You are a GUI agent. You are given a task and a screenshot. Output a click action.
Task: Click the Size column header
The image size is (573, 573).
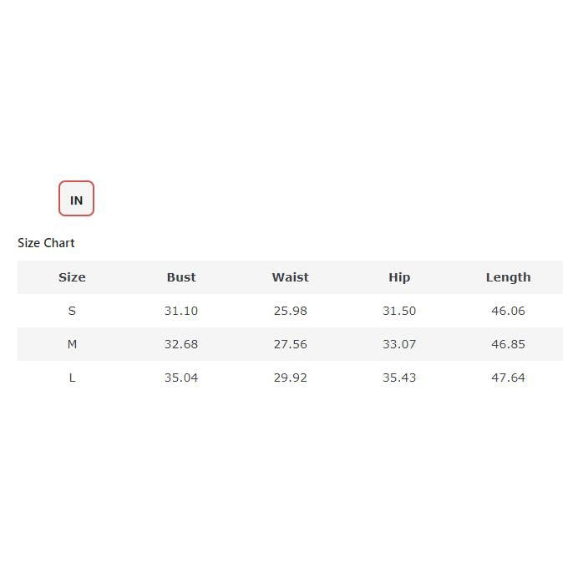[x=72, y=277]
